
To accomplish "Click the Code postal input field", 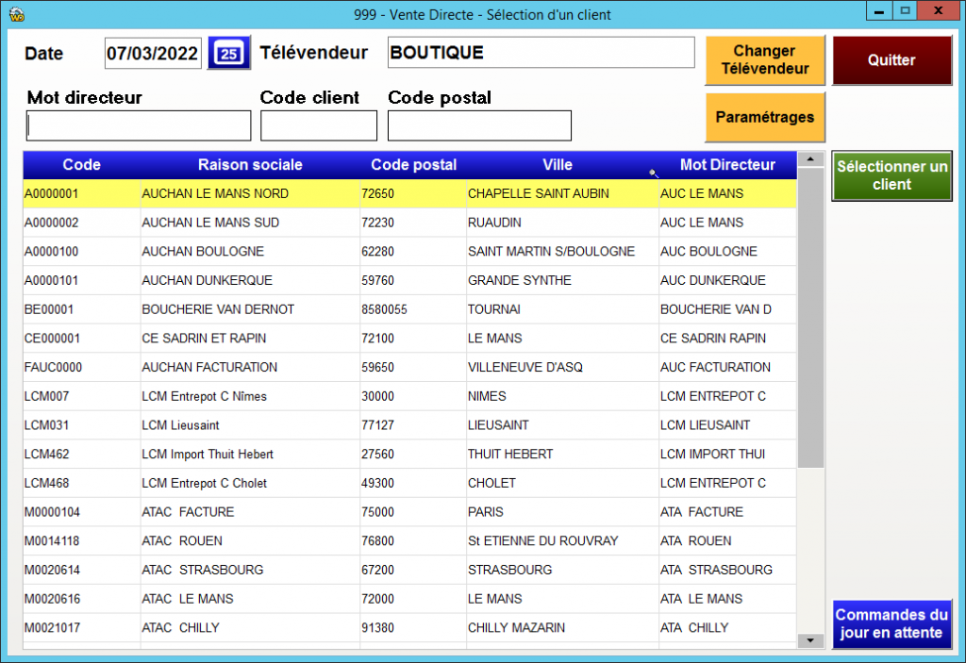I will click(x=479, y=125).
